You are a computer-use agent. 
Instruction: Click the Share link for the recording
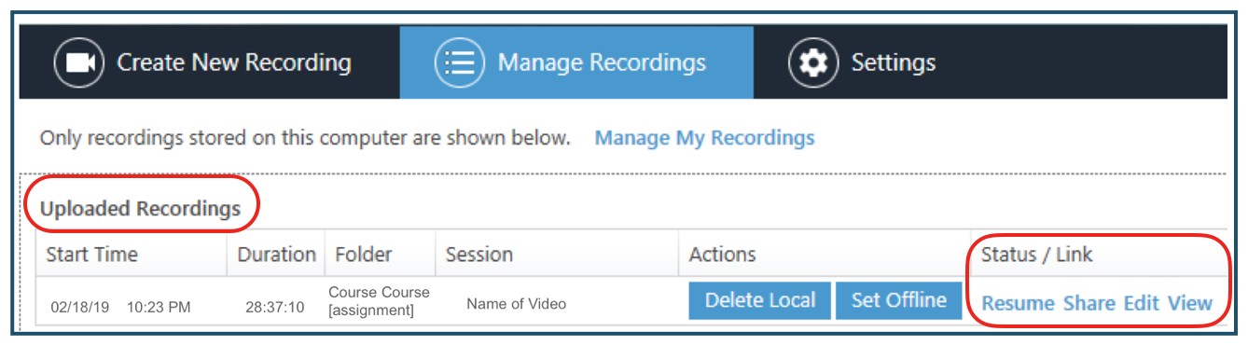pyautogui.click(x=1089, y=303)
